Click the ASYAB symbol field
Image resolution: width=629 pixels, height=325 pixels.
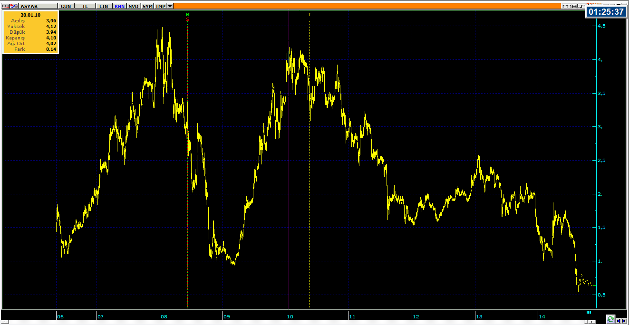37,6
